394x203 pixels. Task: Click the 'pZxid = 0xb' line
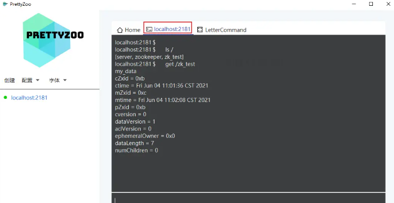click(x=130, y=107)
